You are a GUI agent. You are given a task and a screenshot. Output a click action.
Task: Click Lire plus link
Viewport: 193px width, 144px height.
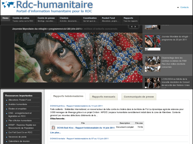tap(55, 133)
